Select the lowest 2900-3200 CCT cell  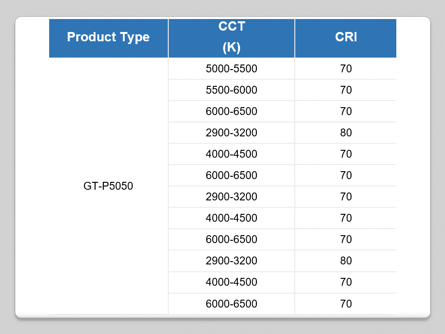(231, 261)
